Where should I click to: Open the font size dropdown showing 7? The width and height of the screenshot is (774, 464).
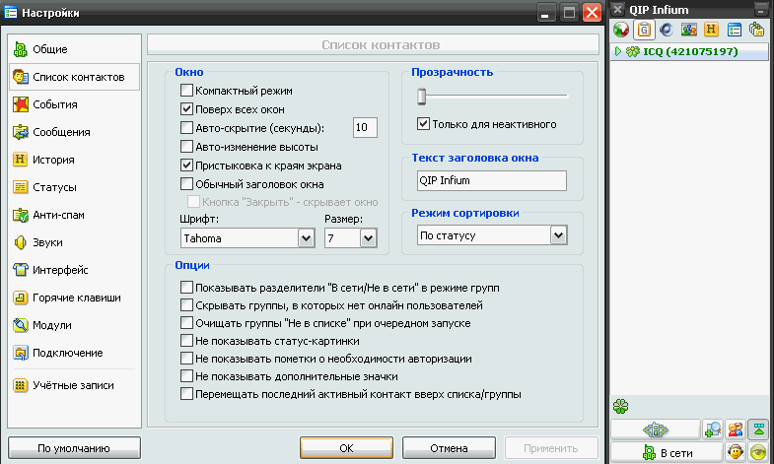point(368,238)
